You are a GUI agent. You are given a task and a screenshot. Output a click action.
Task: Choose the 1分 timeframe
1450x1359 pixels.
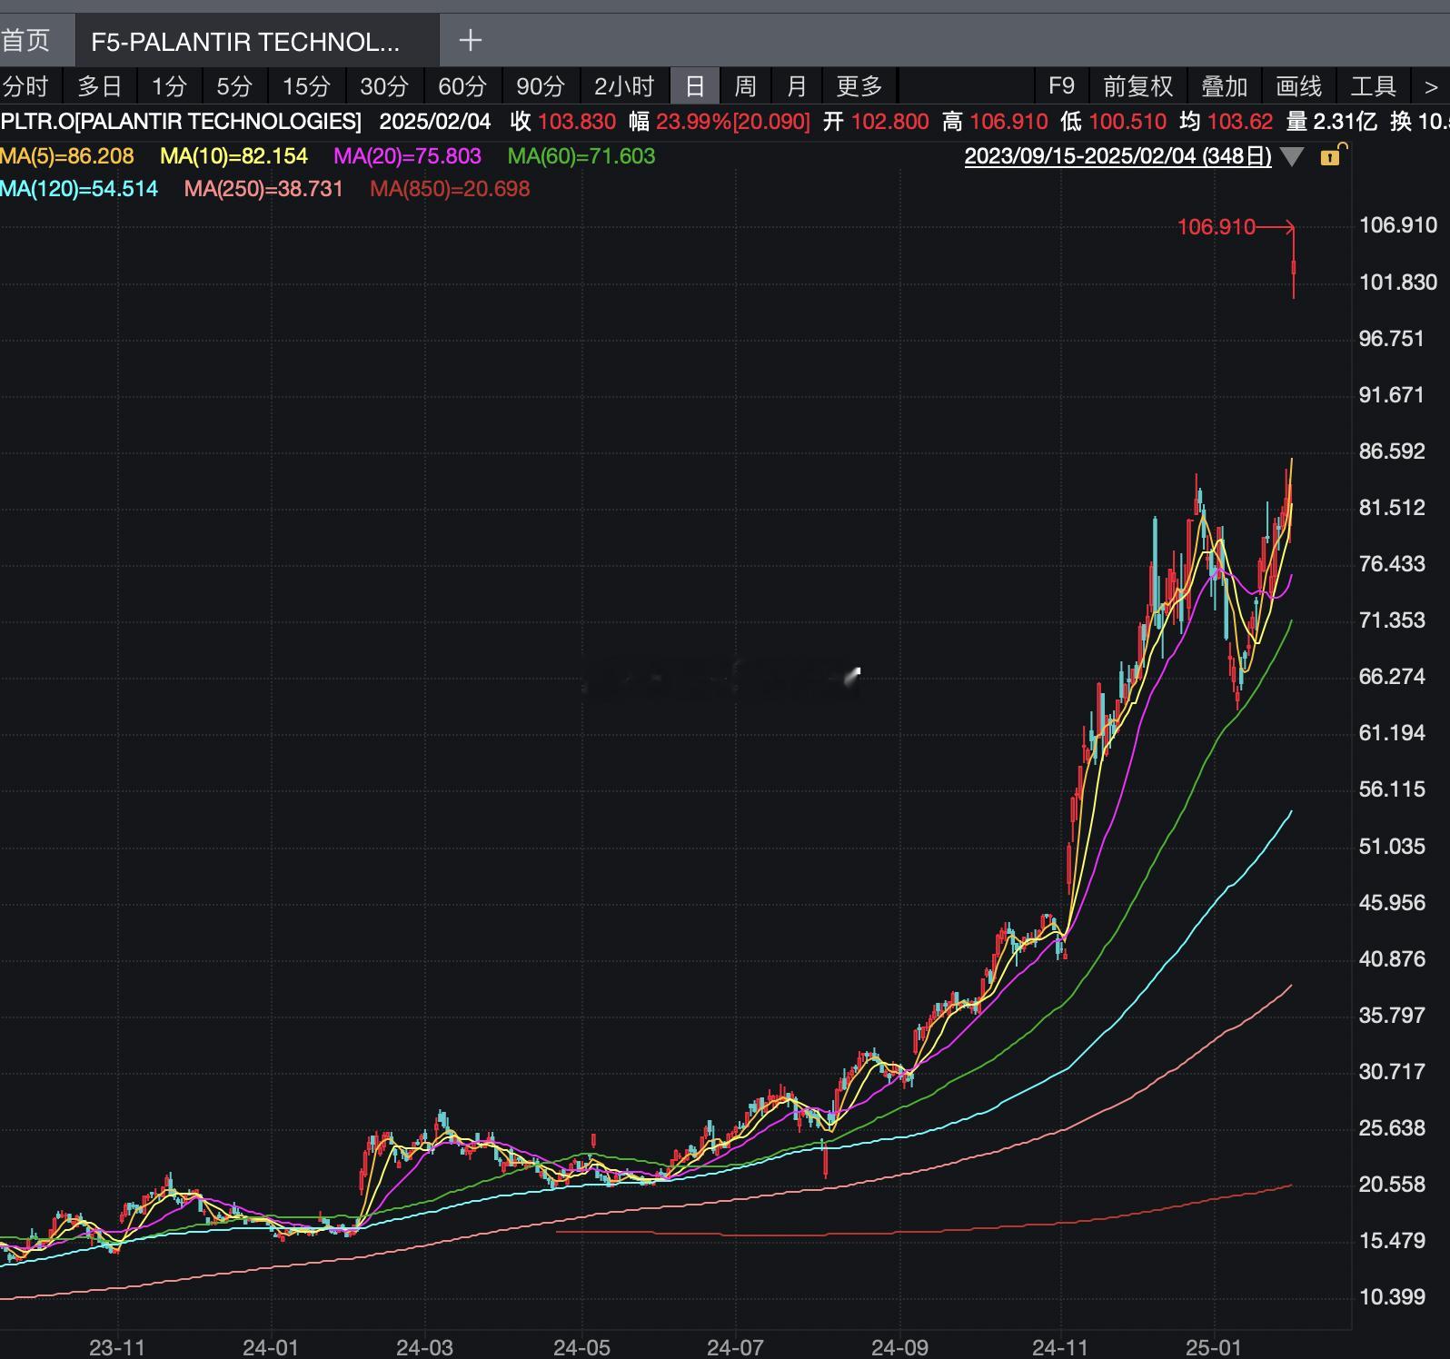[169, 86]
